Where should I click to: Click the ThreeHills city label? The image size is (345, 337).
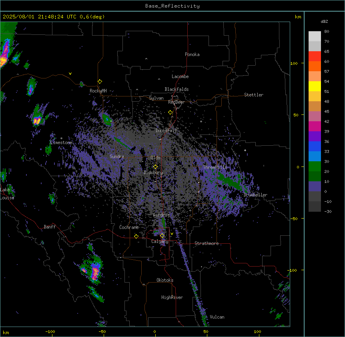pyautogui.click(x=215, y=167)
